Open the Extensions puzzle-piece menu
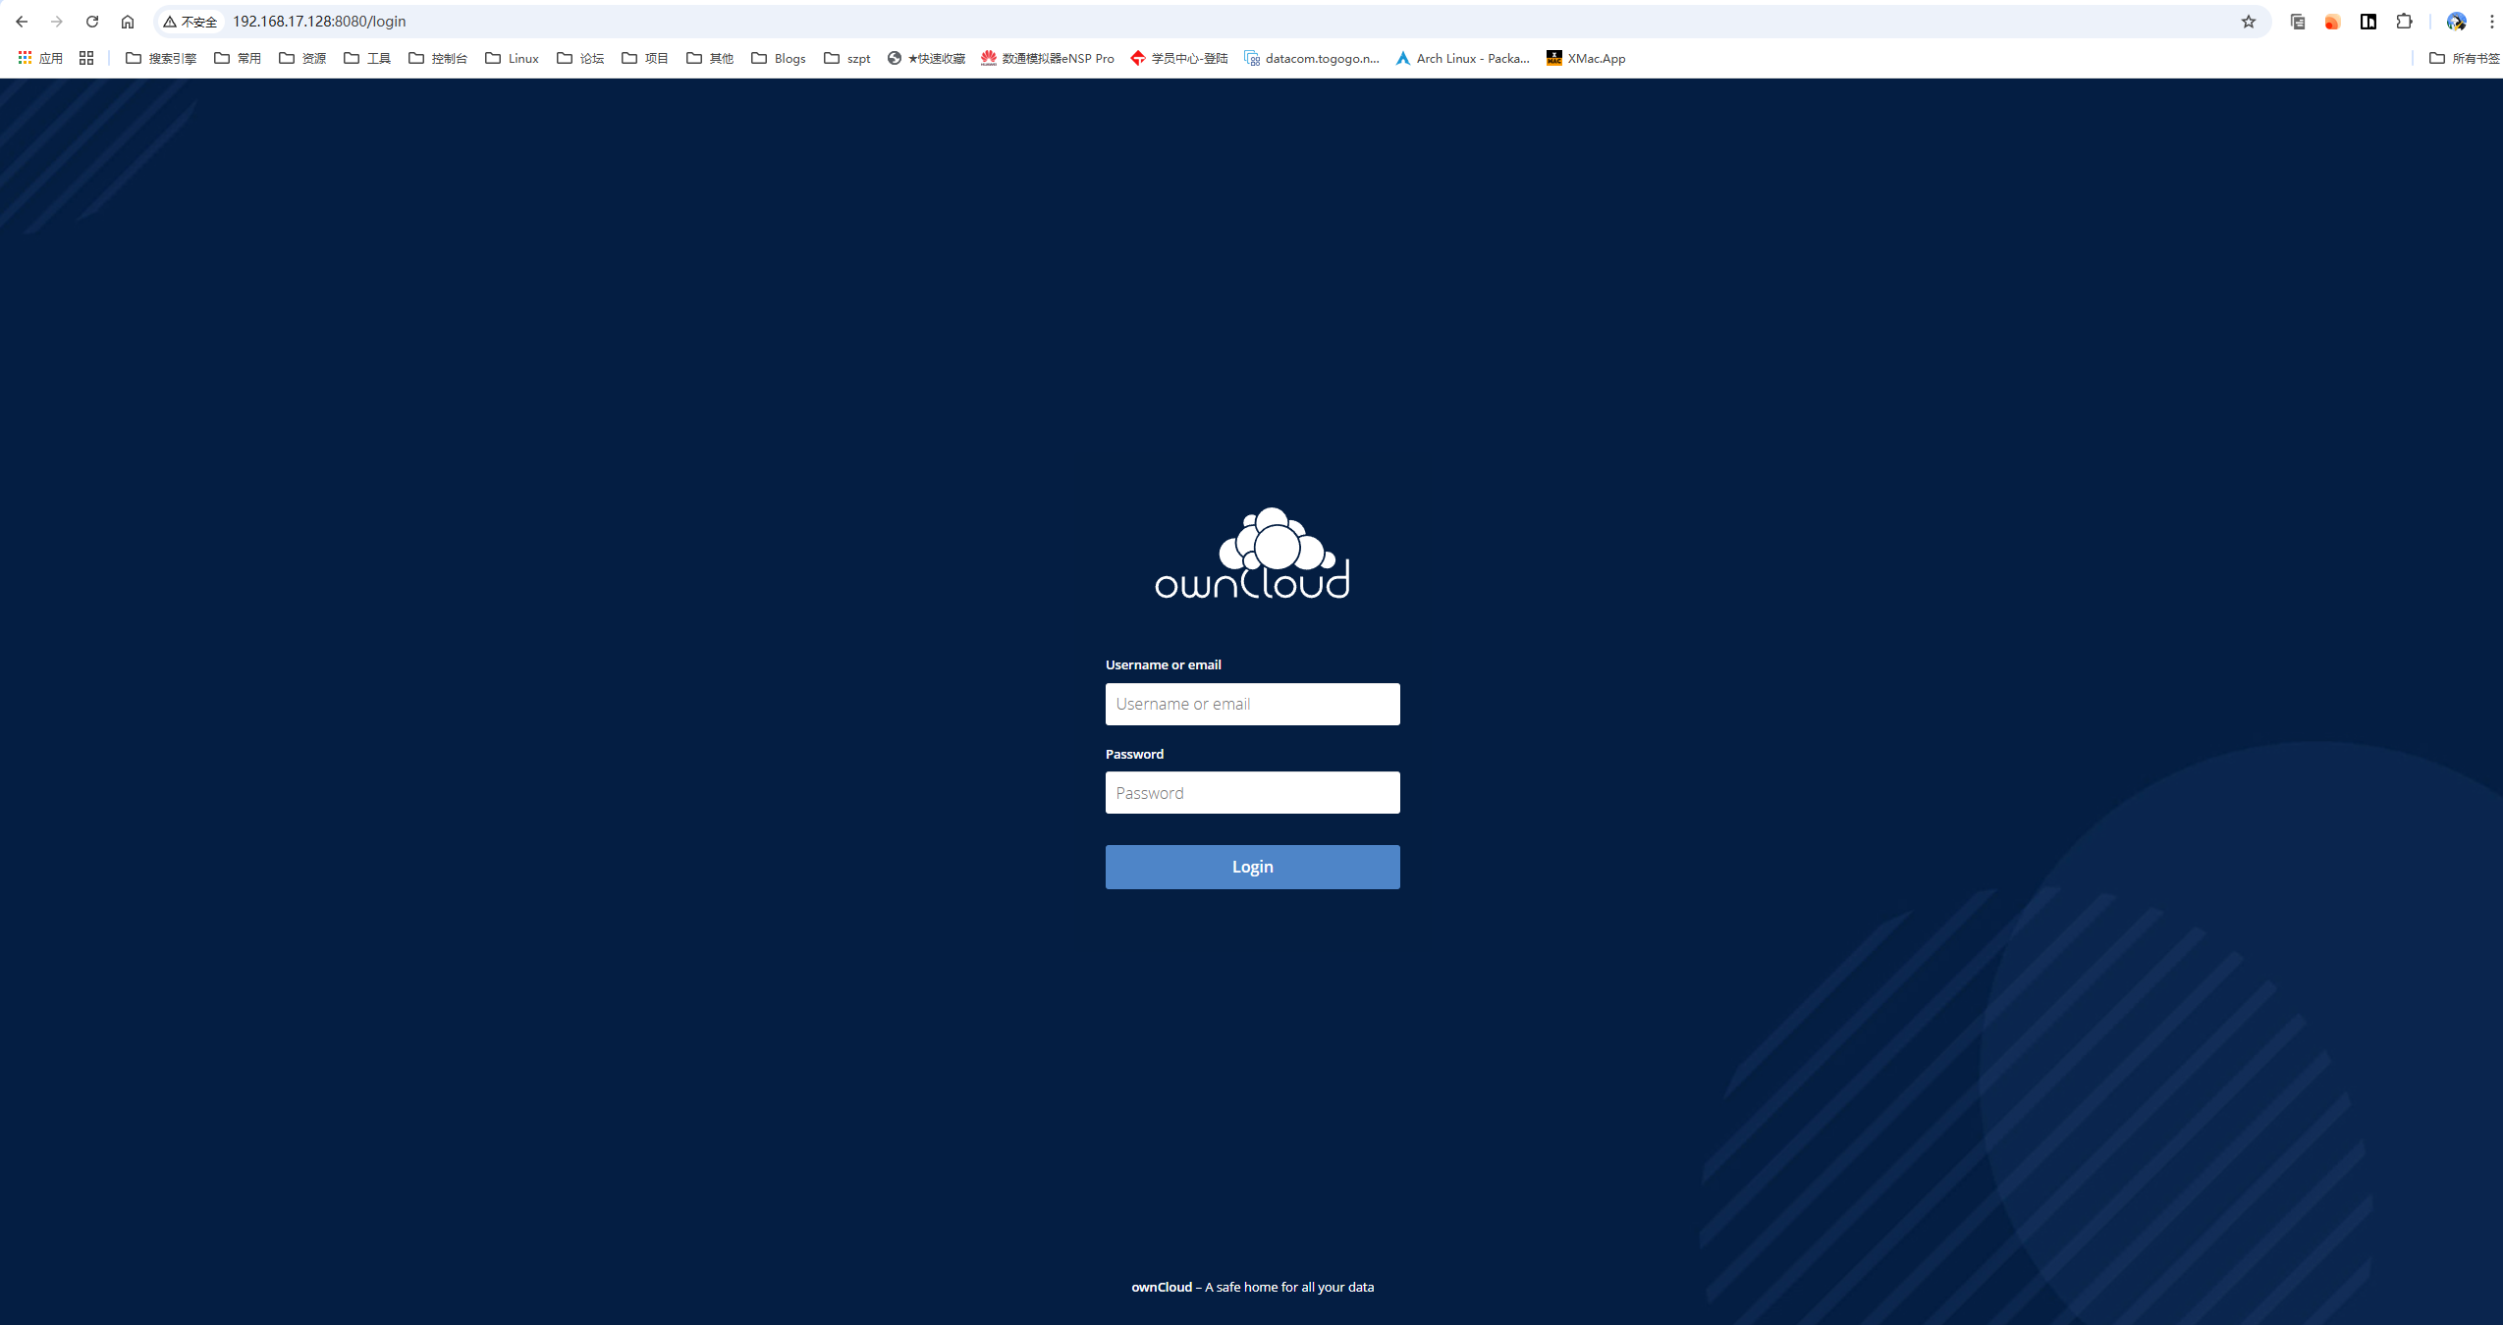Viewport: 2503px width, 1325px height. [2405, 22]
